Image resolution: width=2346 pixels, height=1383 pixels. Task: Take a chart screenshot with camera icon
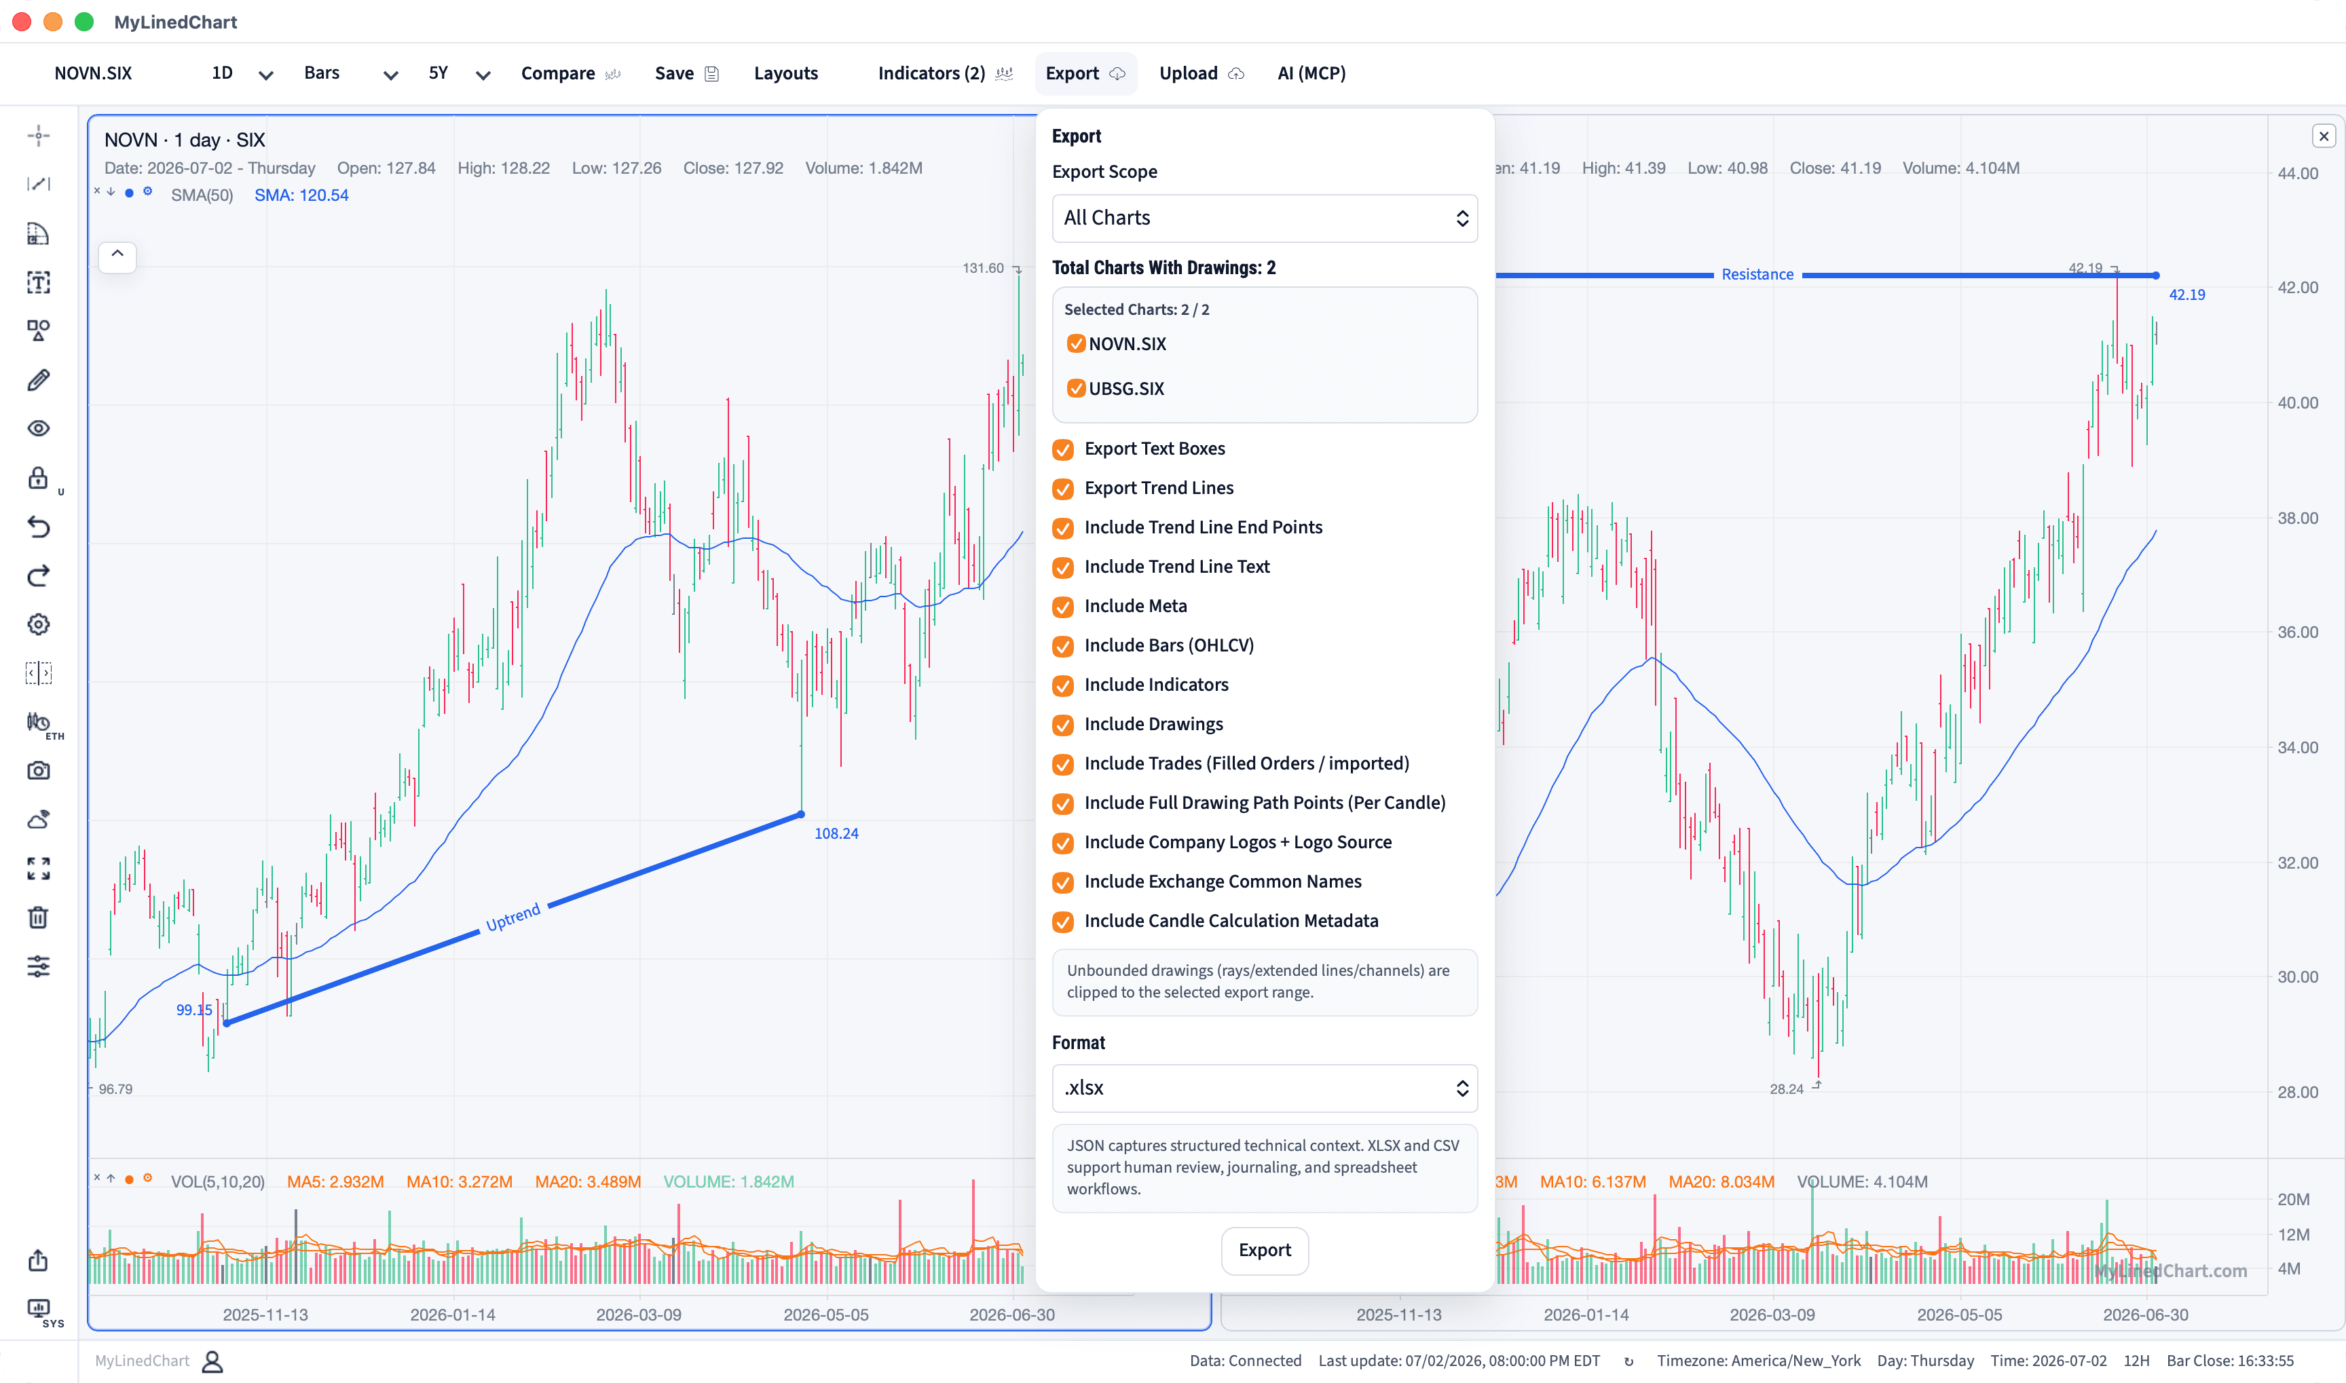[x=38, y=771]
